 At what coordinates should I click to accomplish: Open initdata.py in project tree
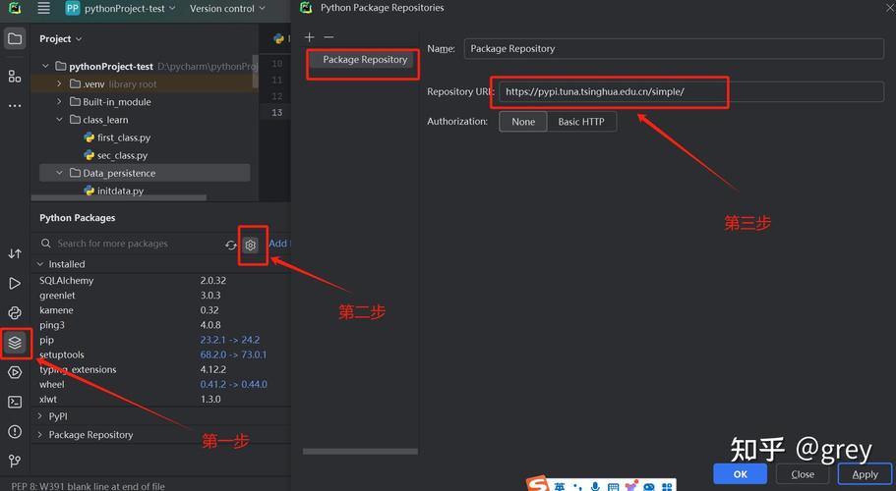pos(120,191)
